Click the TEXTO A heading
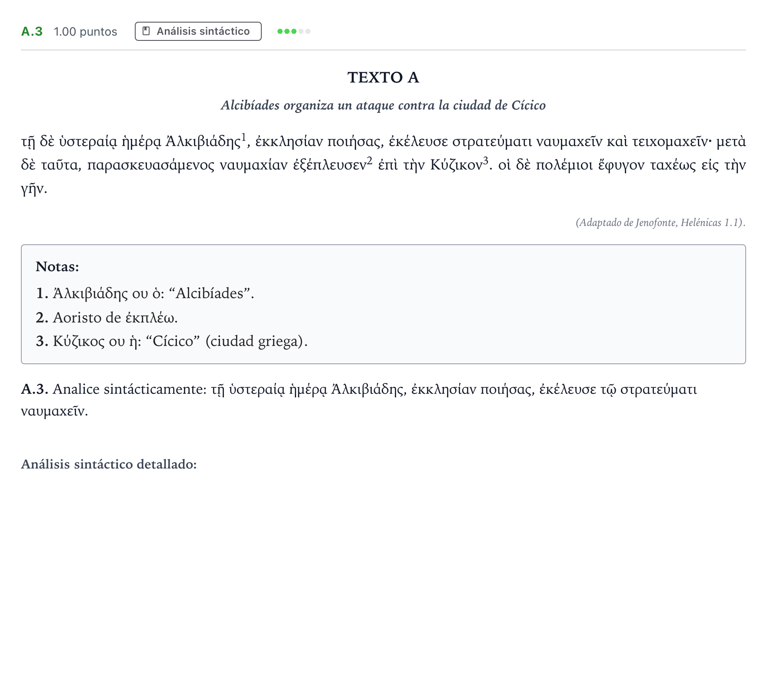The width and height of the screenshot is (767, 685). (x=383, y=77)
